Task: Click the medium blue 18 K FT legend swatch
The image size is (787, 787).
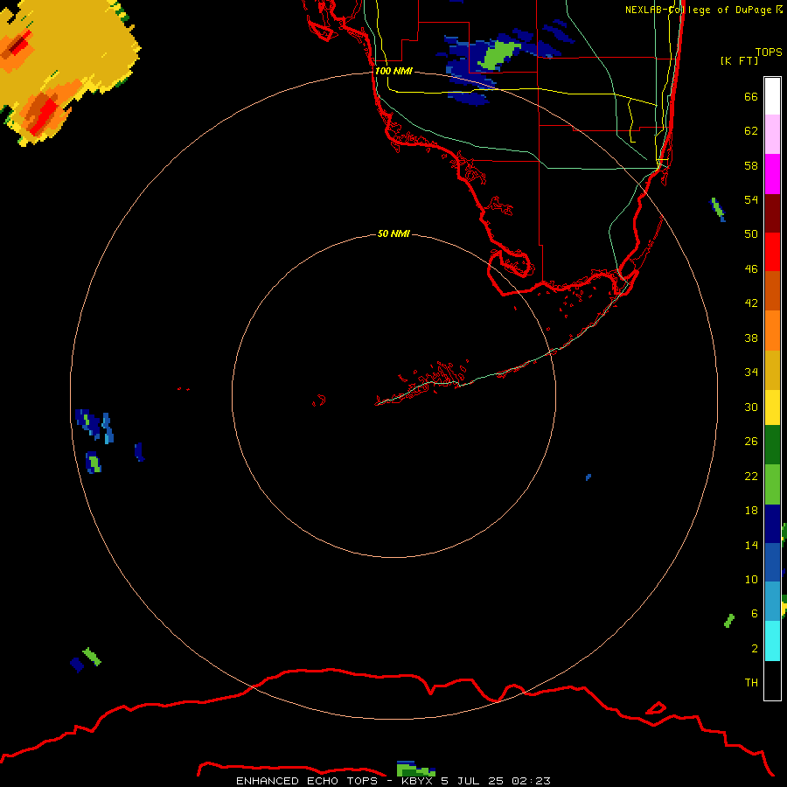Action: 772,562
